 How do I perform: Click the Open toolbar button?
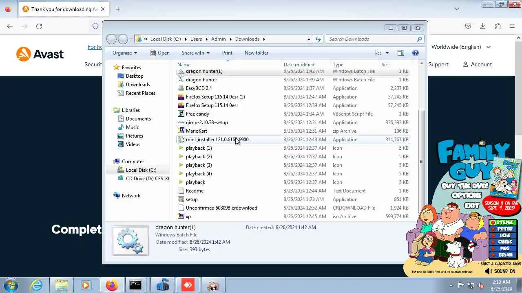click(x=159, y=53)
